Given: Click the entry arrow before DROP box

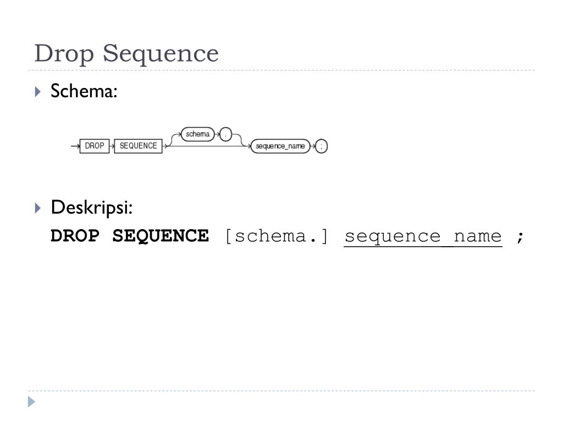Looking at the screenshot, I should point(75,146).
